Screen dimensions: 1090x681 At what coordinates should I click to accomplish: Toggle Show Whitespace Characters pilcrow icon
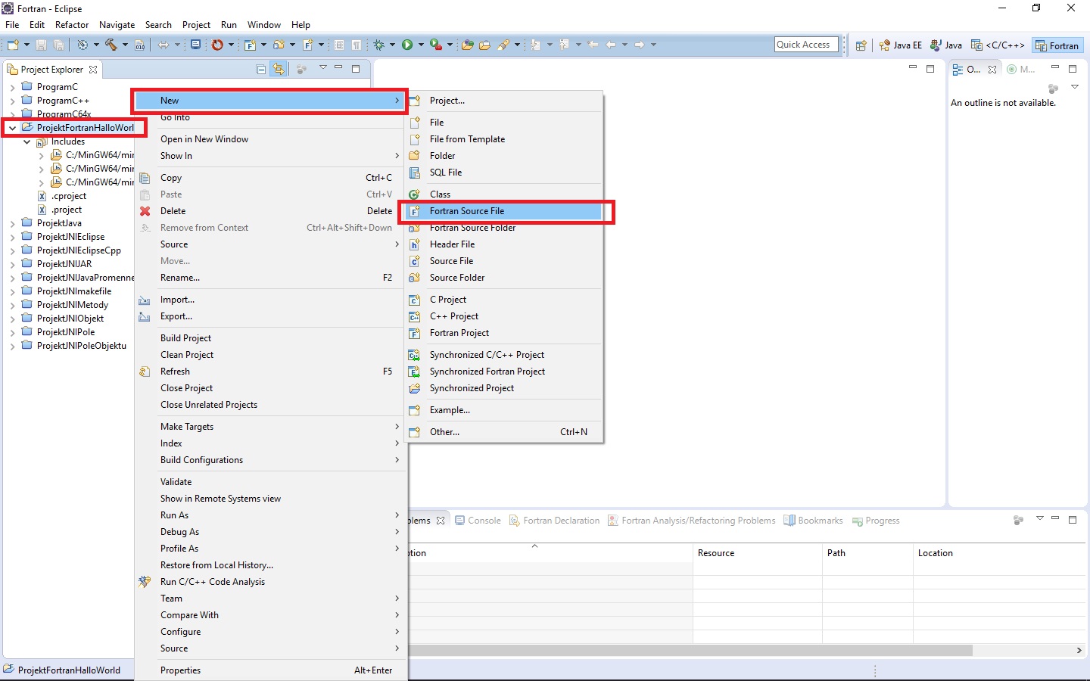[x=356, y=45]
